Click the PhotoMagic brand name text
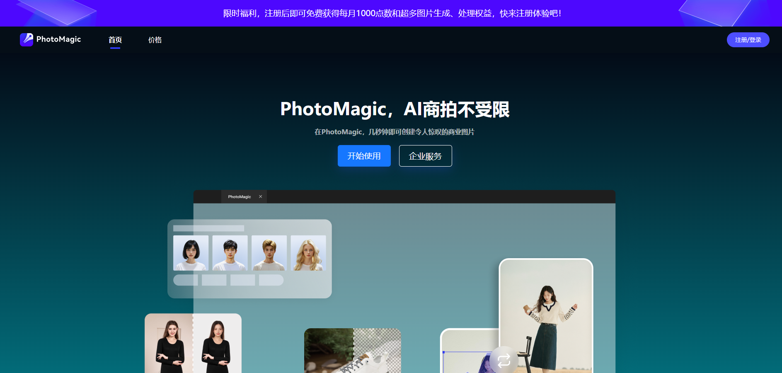782x373 pixels. [58, 39]
